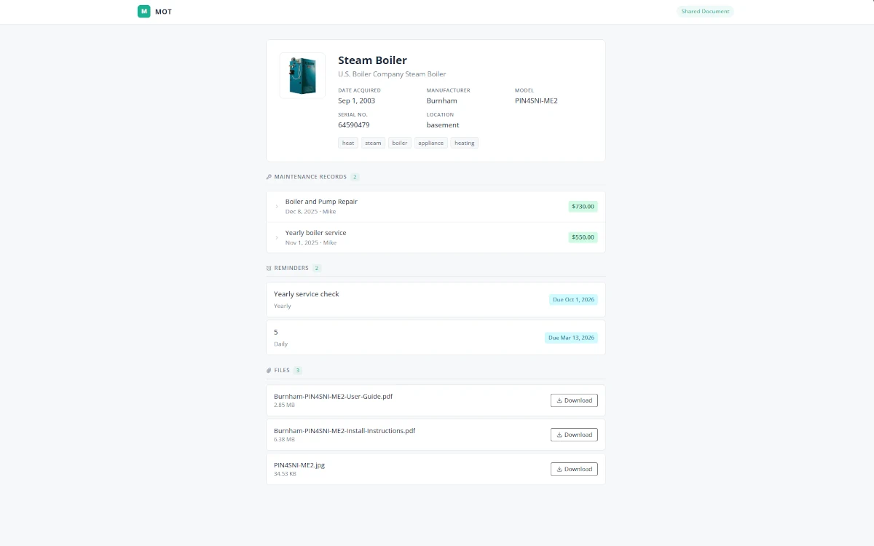Select the heat tag
874x546 pixels.
tap(347, 143)
